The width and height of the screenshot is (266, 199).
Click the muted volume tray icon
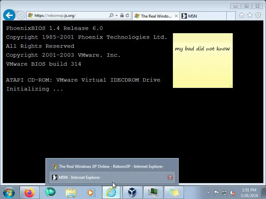(232, 193)
